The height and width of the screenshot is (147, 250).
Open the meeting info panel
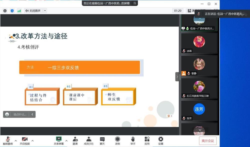pyautogui.click(x=5, y=11)
